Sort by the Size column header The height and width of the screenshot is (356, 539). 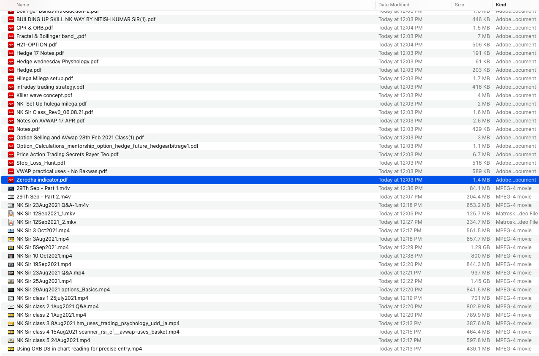pyautogui.click(x=460, y=5)
